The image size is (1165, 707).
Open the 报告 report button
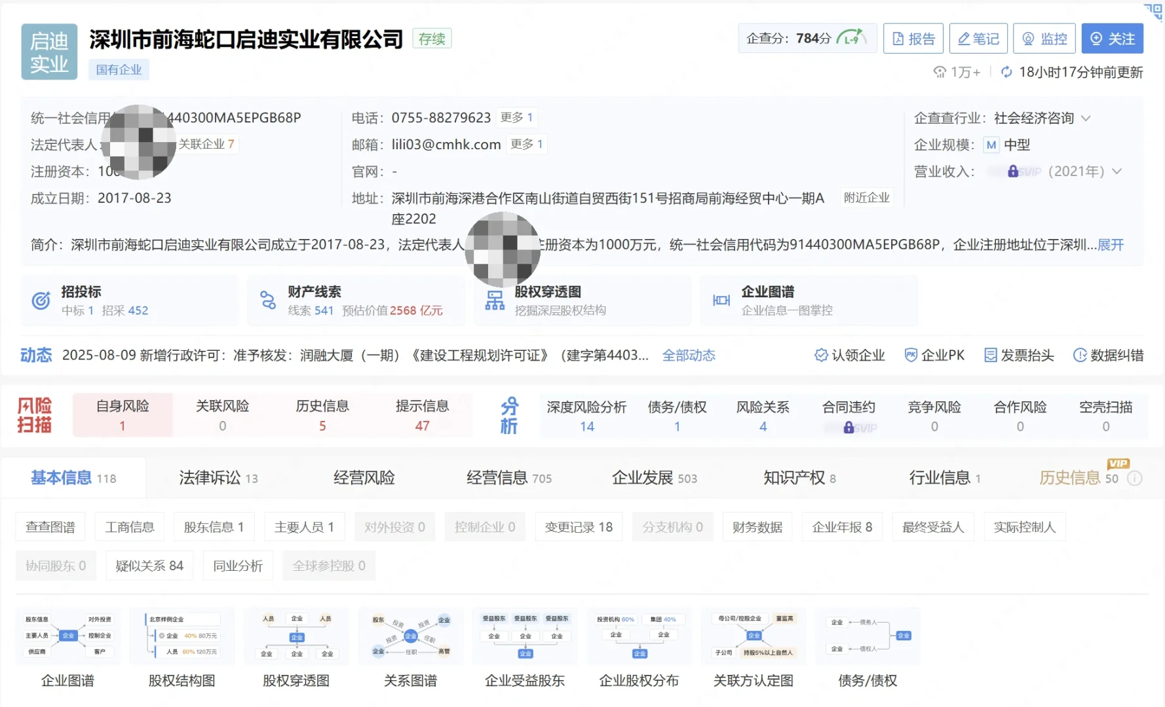tap(913, 39)
